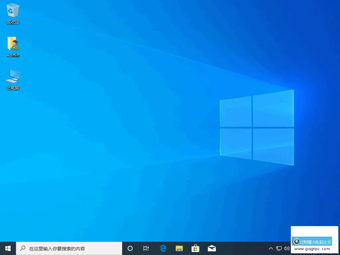The image size is (340, 255).
Task: Open Task View
Action: (x=146, y=248)
